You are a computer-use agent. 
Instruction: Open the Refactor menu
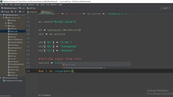[x=31, y=5]
